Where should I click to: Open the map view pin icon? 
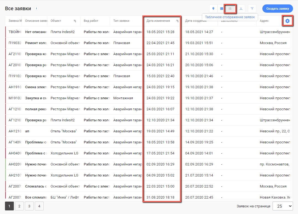click(213, 9)
